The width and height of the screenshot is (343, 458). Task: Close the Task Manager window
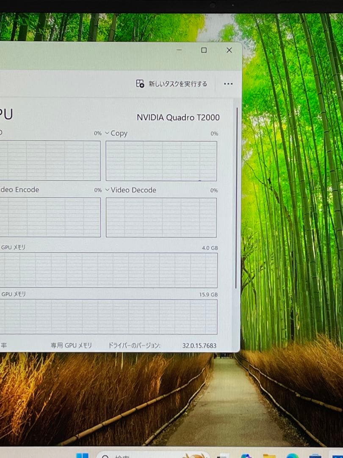click(x=229, y=50)
